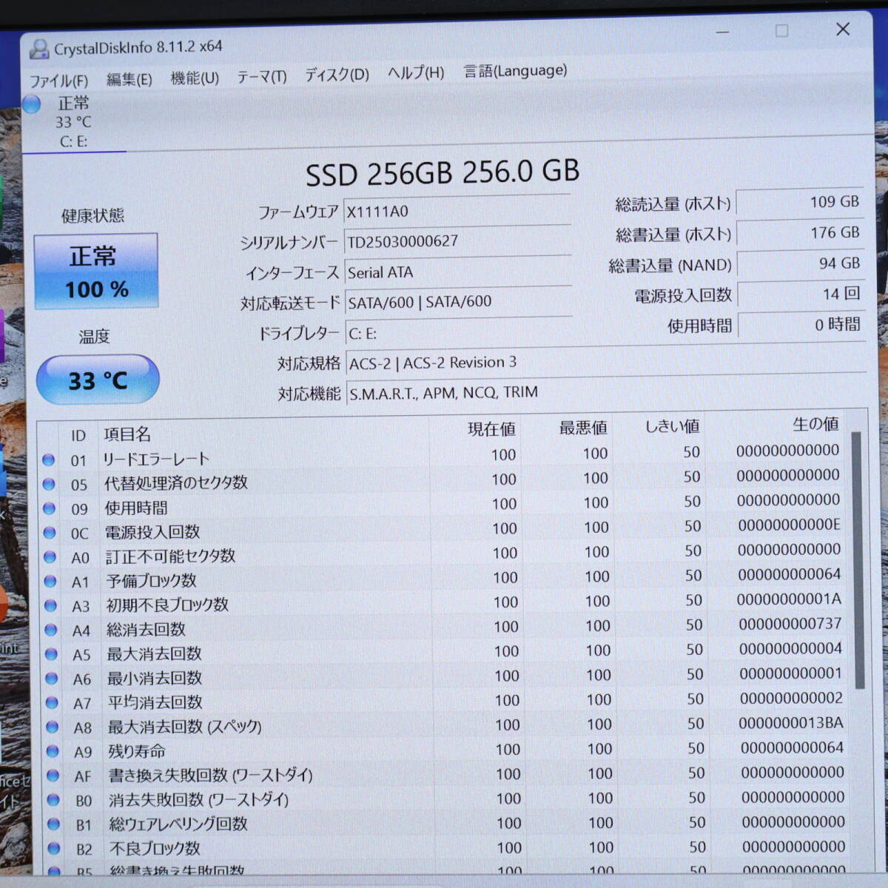This screenshot has height=888, width=888.
Task: Click the SSD 256GB 256.0 GB model title
Action: click(x=443, y=173)
